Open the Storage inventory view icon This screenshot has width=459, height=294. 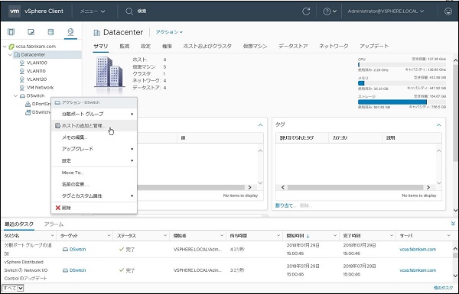coord(50,31)
